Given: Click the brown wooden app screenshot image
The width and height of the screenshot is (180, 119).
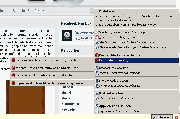Looking at the screenshot, I should point(26,97).
